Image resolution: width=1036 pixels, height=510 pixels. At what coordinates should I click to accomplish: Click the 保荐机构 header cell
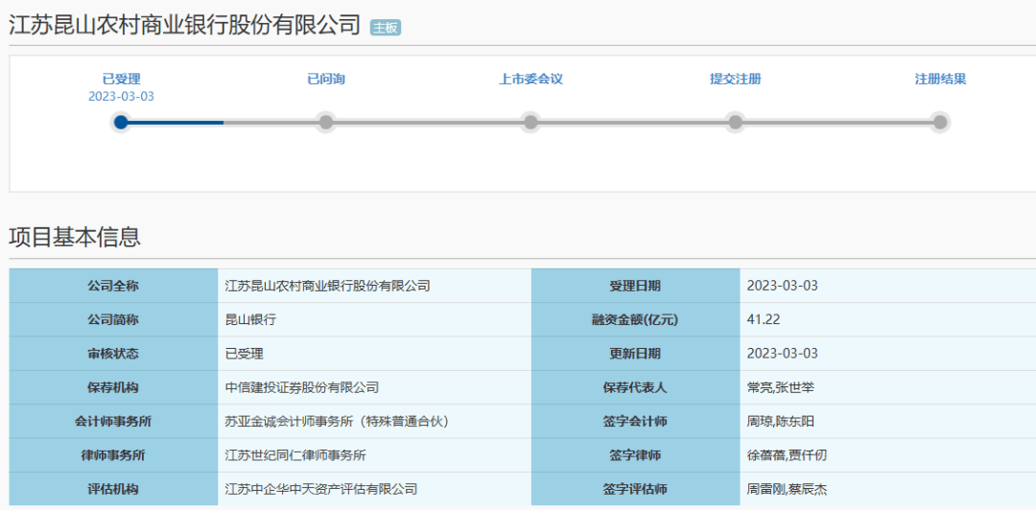click(113, 387)
